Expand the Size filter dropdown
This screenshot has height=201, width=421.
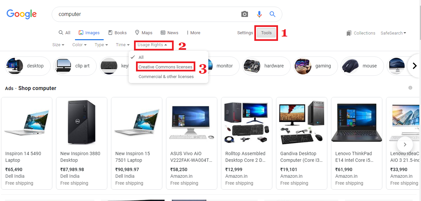pyautogui.click(x=58, y=45)
